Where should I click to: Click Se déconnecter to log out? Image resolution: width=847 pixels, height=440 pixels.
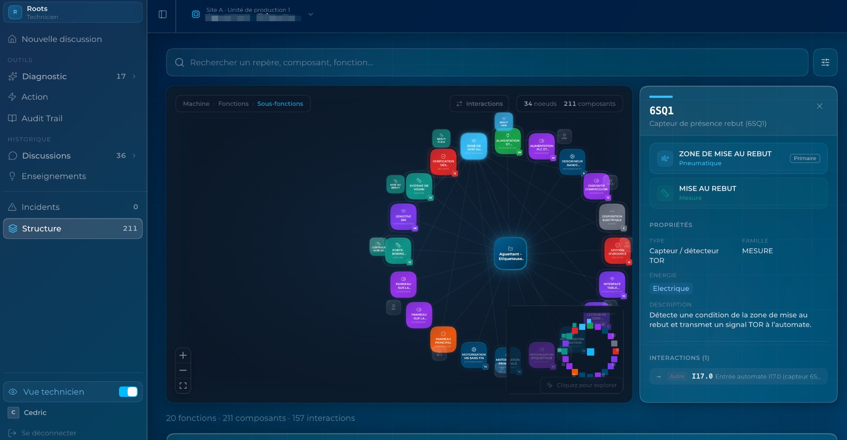pos(49,433)
